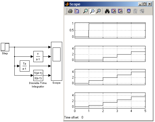Click the Autoscale binoculars icon
Screen dimensions: 155x122
[107, 11]
